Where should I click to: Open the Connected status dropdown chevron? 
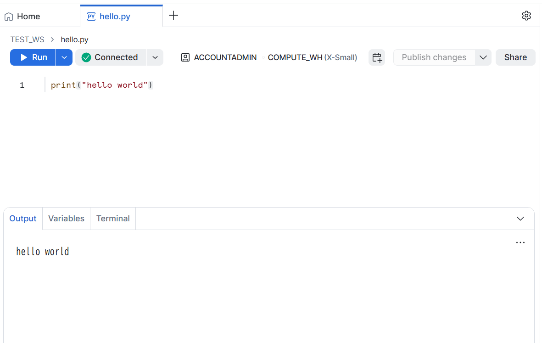tap(155, 57)
